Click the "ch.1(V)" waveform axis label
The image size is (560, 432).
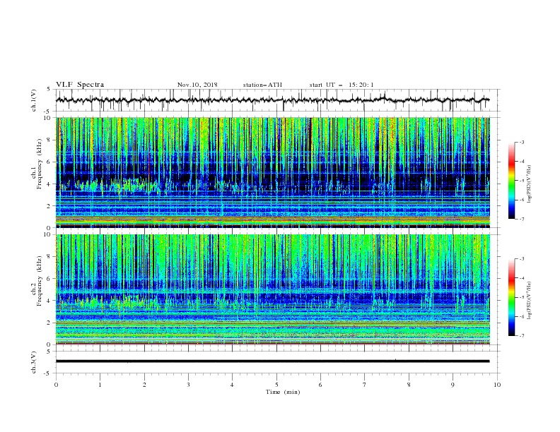point(33,100)
